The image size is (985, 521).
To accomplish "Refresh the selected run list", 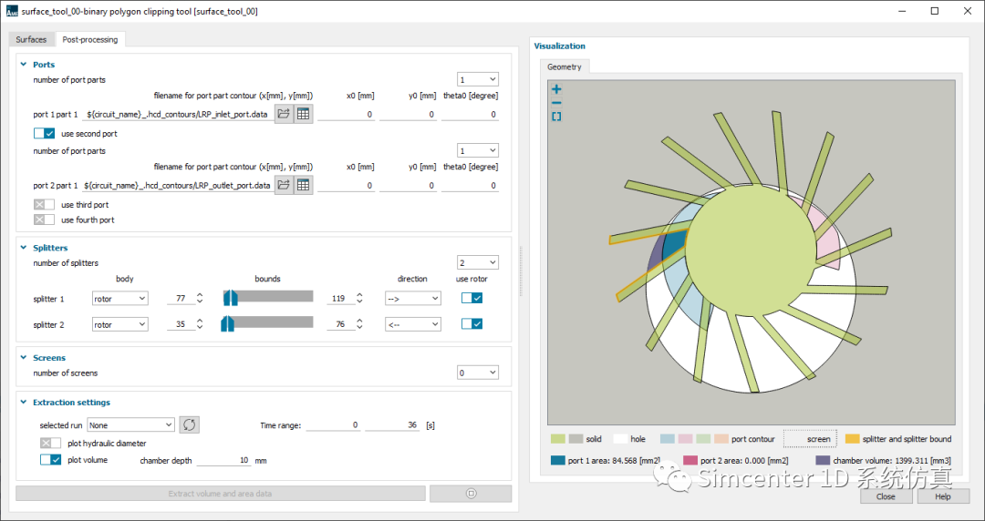I will pos(189,424).
